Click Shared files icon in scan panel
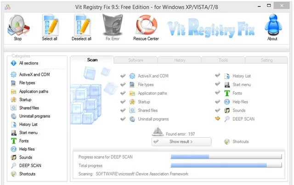 tap(132, 110)
